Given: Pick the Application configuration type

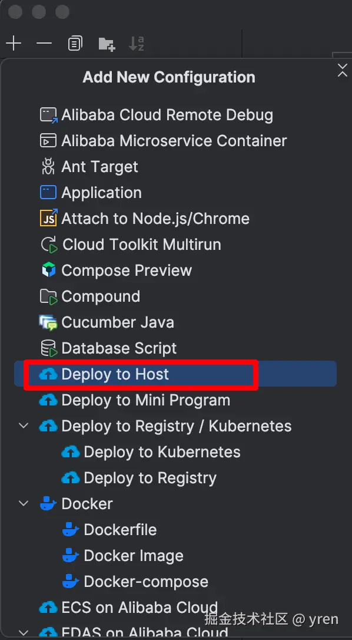Looking at the screenshot, I should (102, 193).
